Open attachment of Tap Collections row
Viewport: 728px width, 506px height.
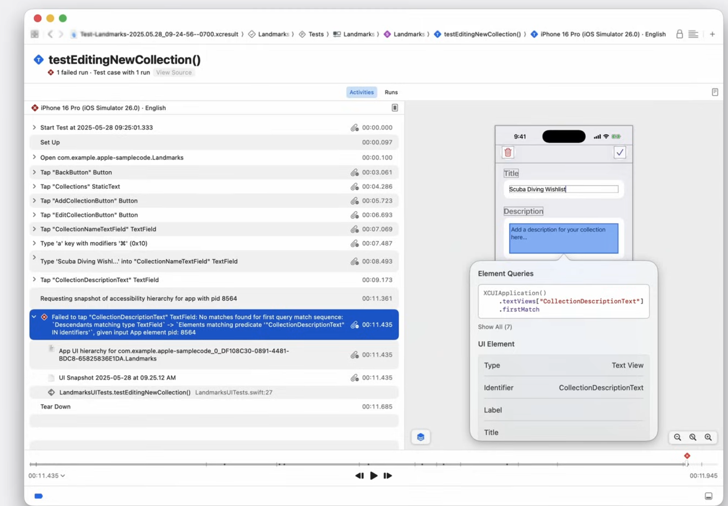354,186
